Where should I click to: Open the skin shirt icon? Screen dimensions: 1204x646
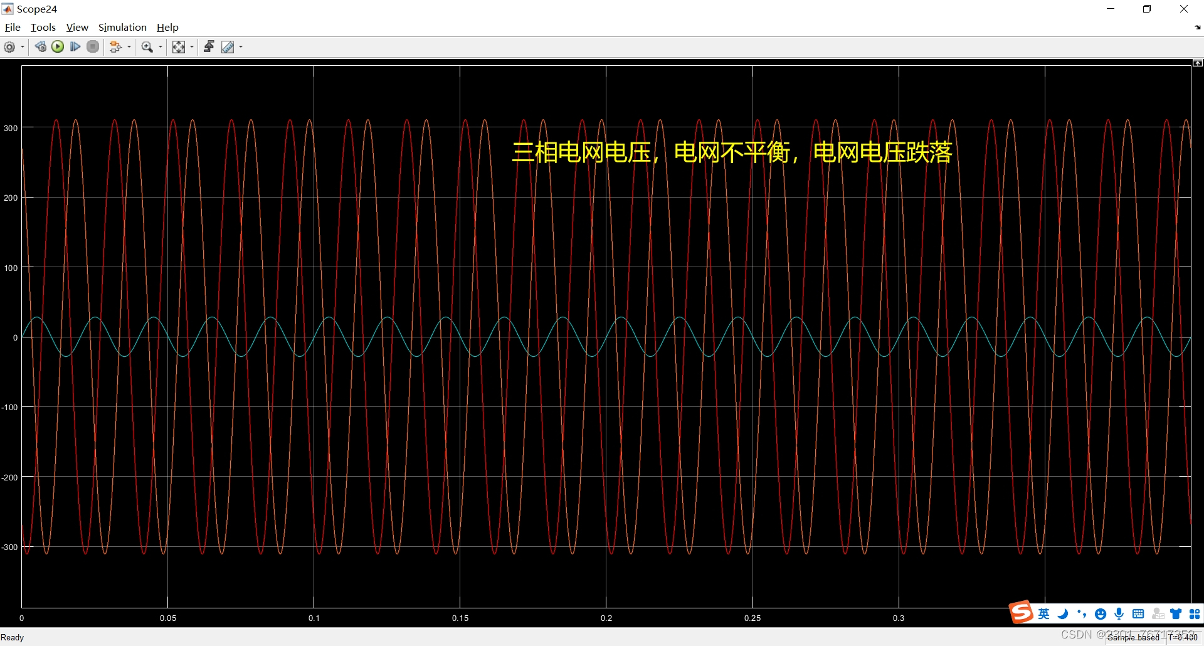point(1176,614)
